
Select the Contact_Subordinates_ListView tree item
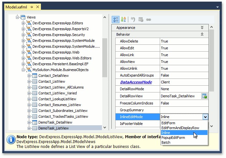pyautogui.click(x=63, y=111)
